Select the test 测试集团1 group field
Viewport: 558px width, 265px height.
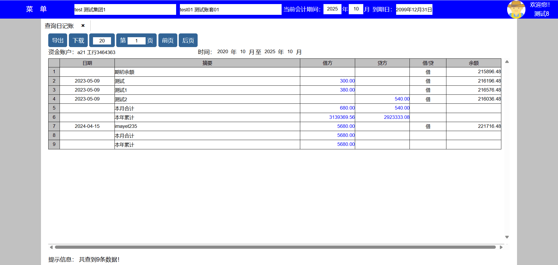click(125, 10)
